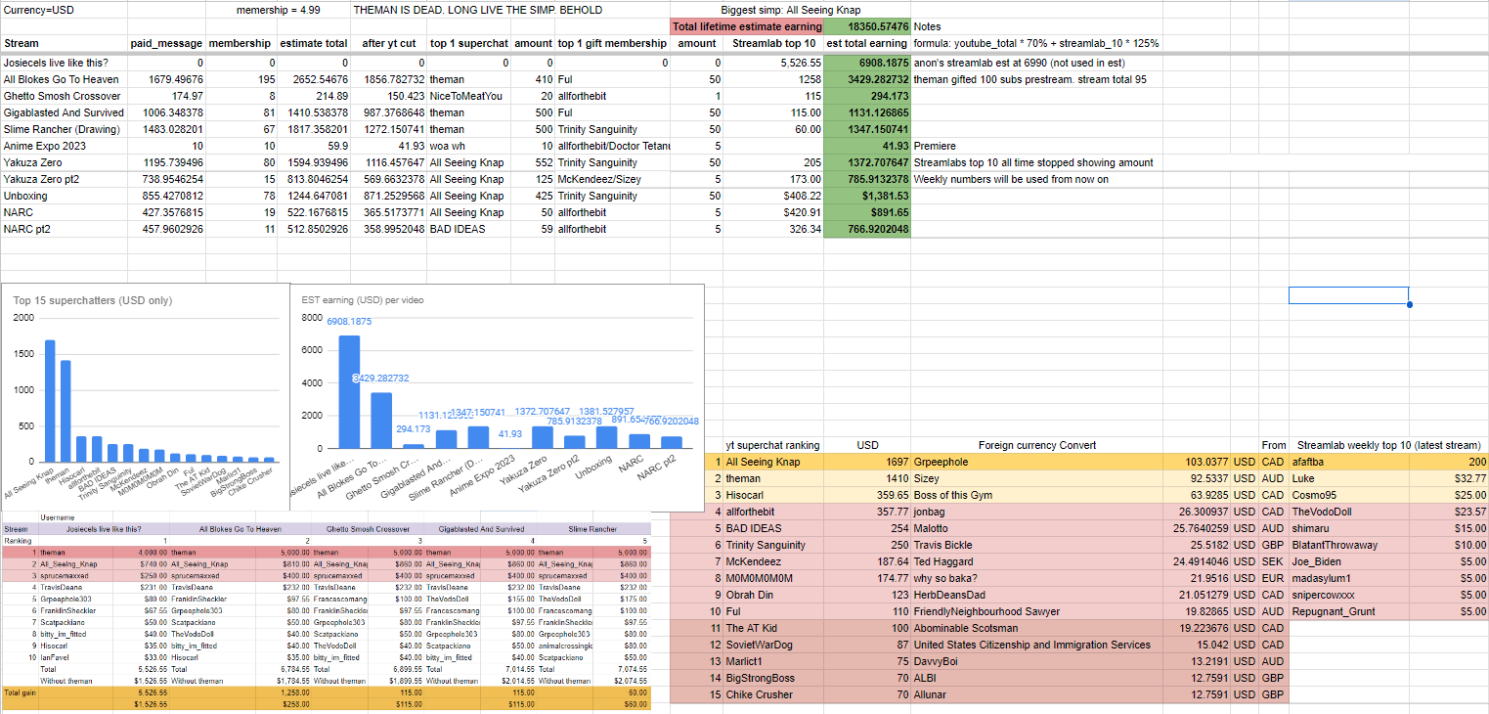Image resolution: width=1489 pixels, height=714 pixels.
Task: Select the "THEMAN IS DEAD. LONG LIVE THE SIMP" cell
Action: pos(478,10)
